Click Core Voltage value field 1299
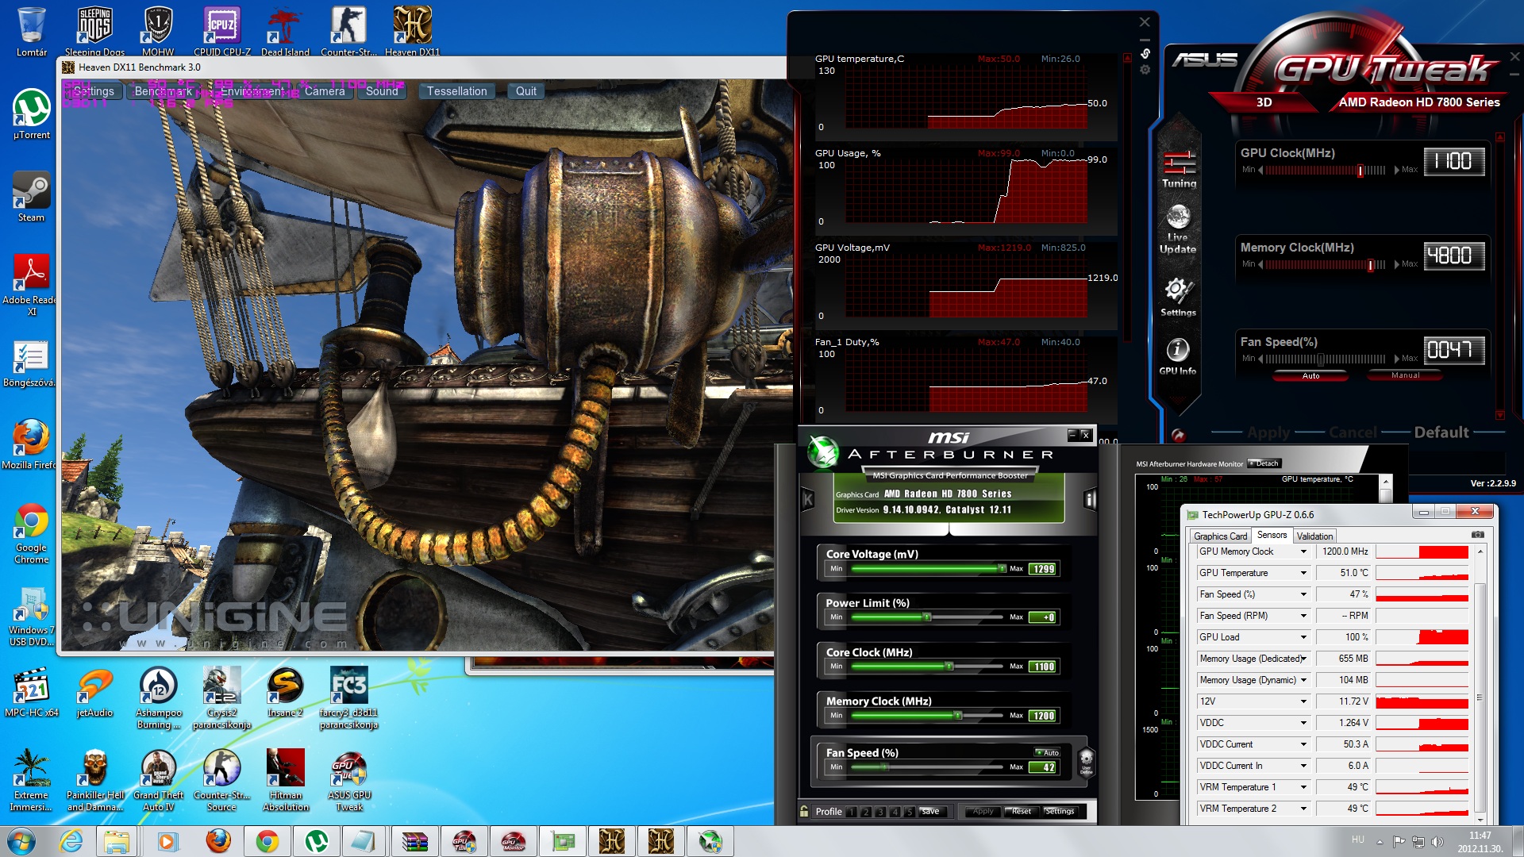 pyautogui.click(x=1043, y=569)
